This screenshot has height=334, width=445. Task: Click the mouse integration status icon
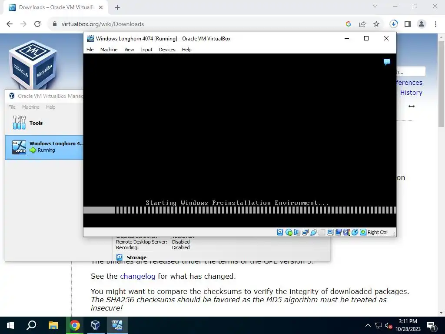[x=355, y=232]
